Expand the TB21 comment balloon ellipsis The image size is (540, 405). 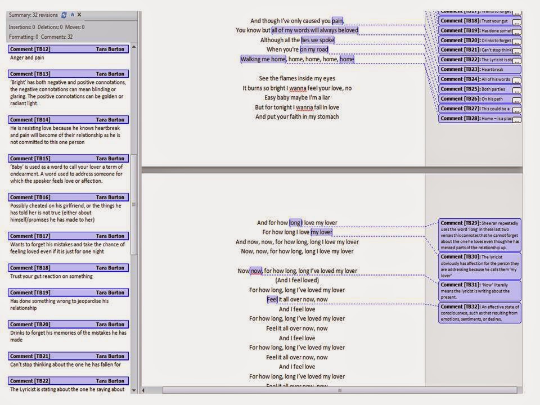pyautogui.click(x=516, y=51)
